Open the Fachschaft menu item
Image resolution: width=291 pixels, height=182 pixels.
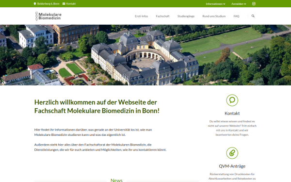pyautogui.click(x=162, y=16)
